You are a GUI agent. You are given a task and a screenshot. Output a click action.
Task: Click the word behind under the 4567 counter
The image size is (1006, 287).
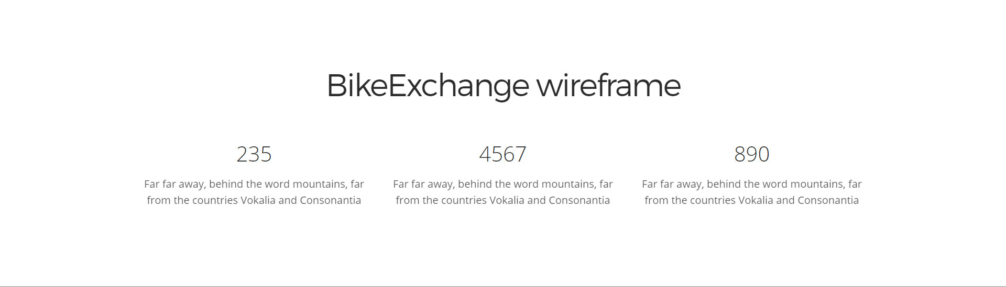pos(475,184)
